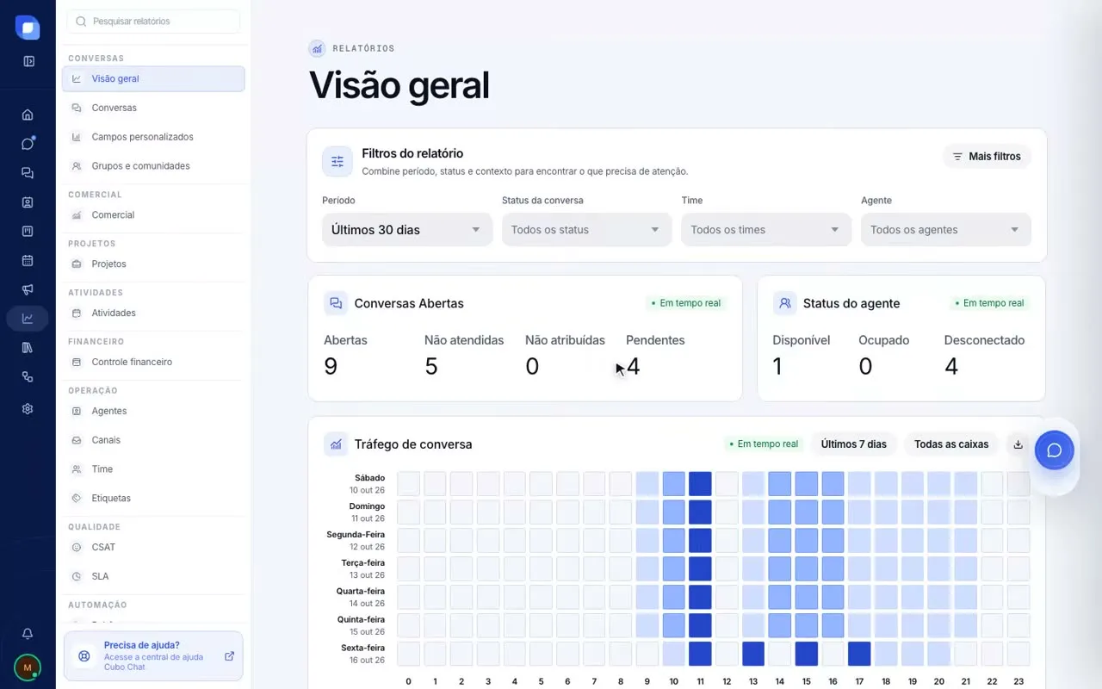Open the Todas as caixas filter
Viewport: 1102px width, 689px height.
pyautogui.click(x=951, y=444)
